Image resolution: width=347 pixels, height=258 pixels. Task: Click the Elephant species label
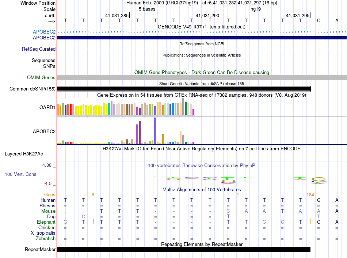click(46, 222)
